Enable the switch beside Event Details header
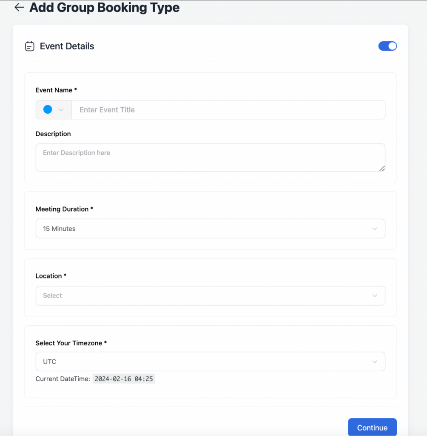427x436 pixels. point(387,46)
